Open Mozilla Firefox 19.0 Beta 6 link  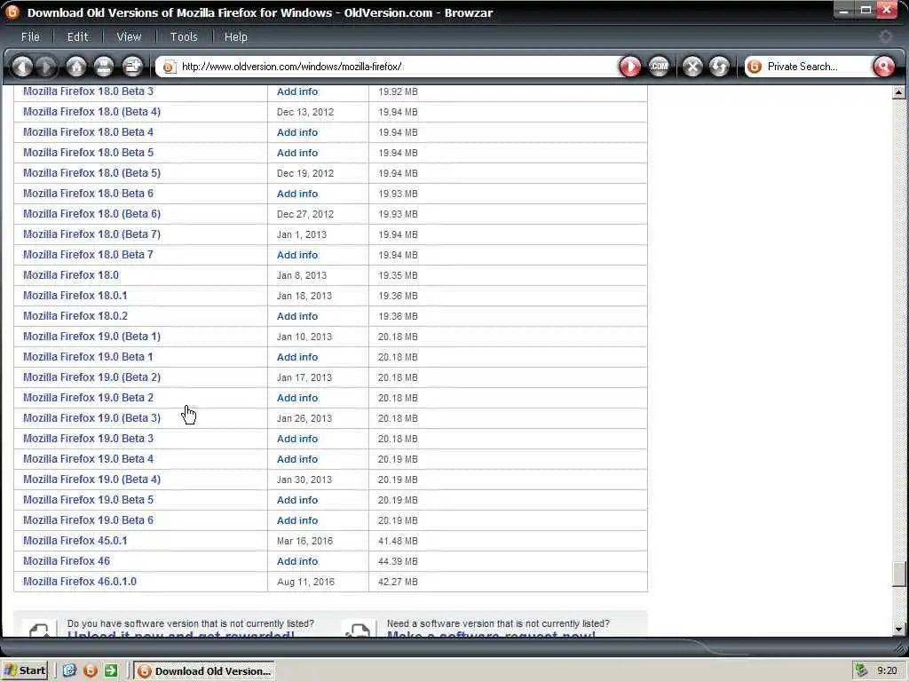point(88,519)
